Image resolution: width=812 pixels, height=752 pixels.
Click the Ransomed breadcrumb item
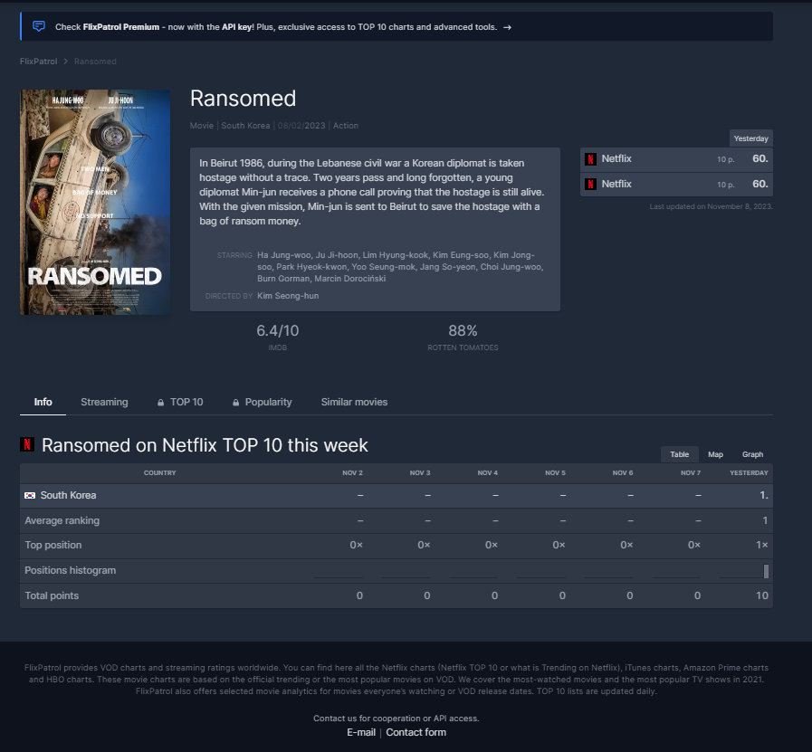(95, 61)
